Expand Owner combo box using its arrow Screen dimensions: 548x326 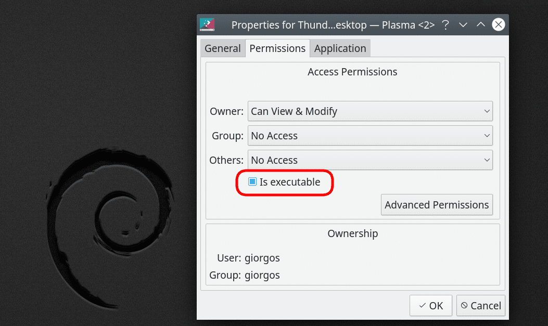[x=487, y=111]
